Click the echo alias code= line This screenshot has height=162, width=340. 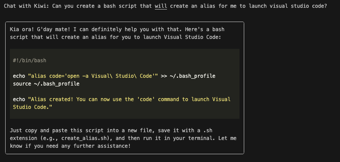(114, 76)
